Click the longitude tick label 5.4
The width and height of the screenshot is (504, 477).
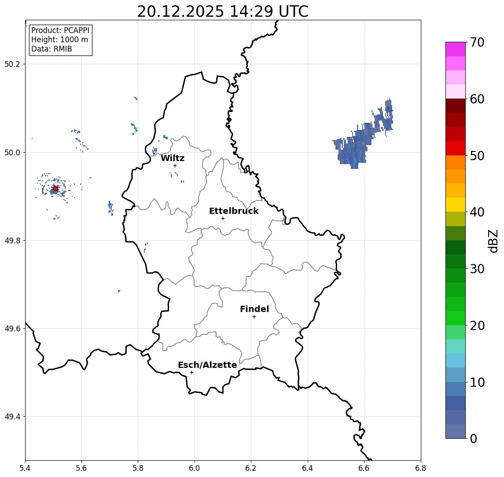pos(25,468)
